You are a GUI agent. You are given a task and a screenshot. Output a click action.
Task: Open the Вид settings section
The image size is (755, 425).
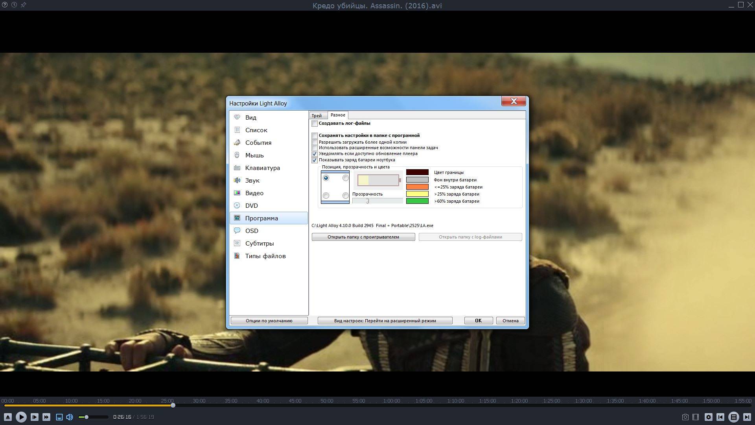point(269,117)
